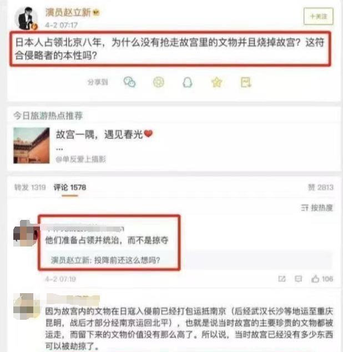Screen dimensions: 343x352
Task: Reply to the first comment
Action: pos(298,279)
